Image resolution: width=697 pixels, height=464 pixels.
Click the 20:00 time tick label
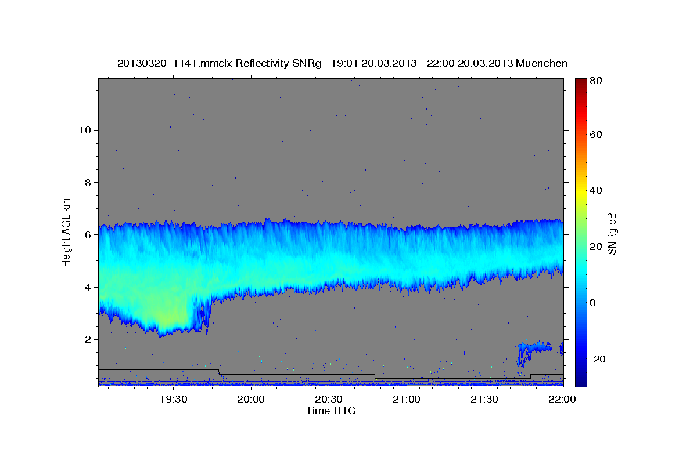click(252, 399)
